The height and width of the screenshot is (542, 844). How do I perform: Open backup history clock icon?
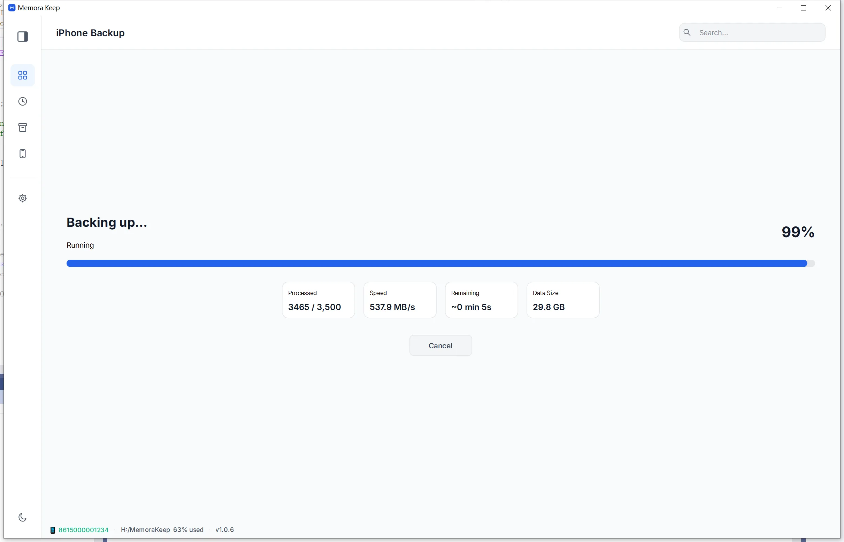click(x=23, y=102)
